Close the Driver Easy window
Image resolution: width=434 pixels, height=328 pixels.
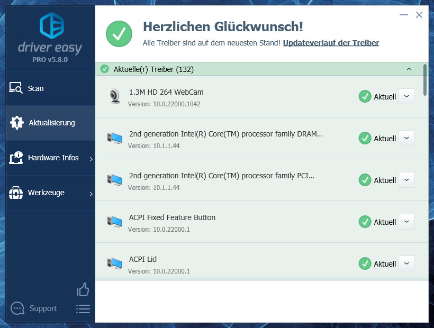(419, 15)
